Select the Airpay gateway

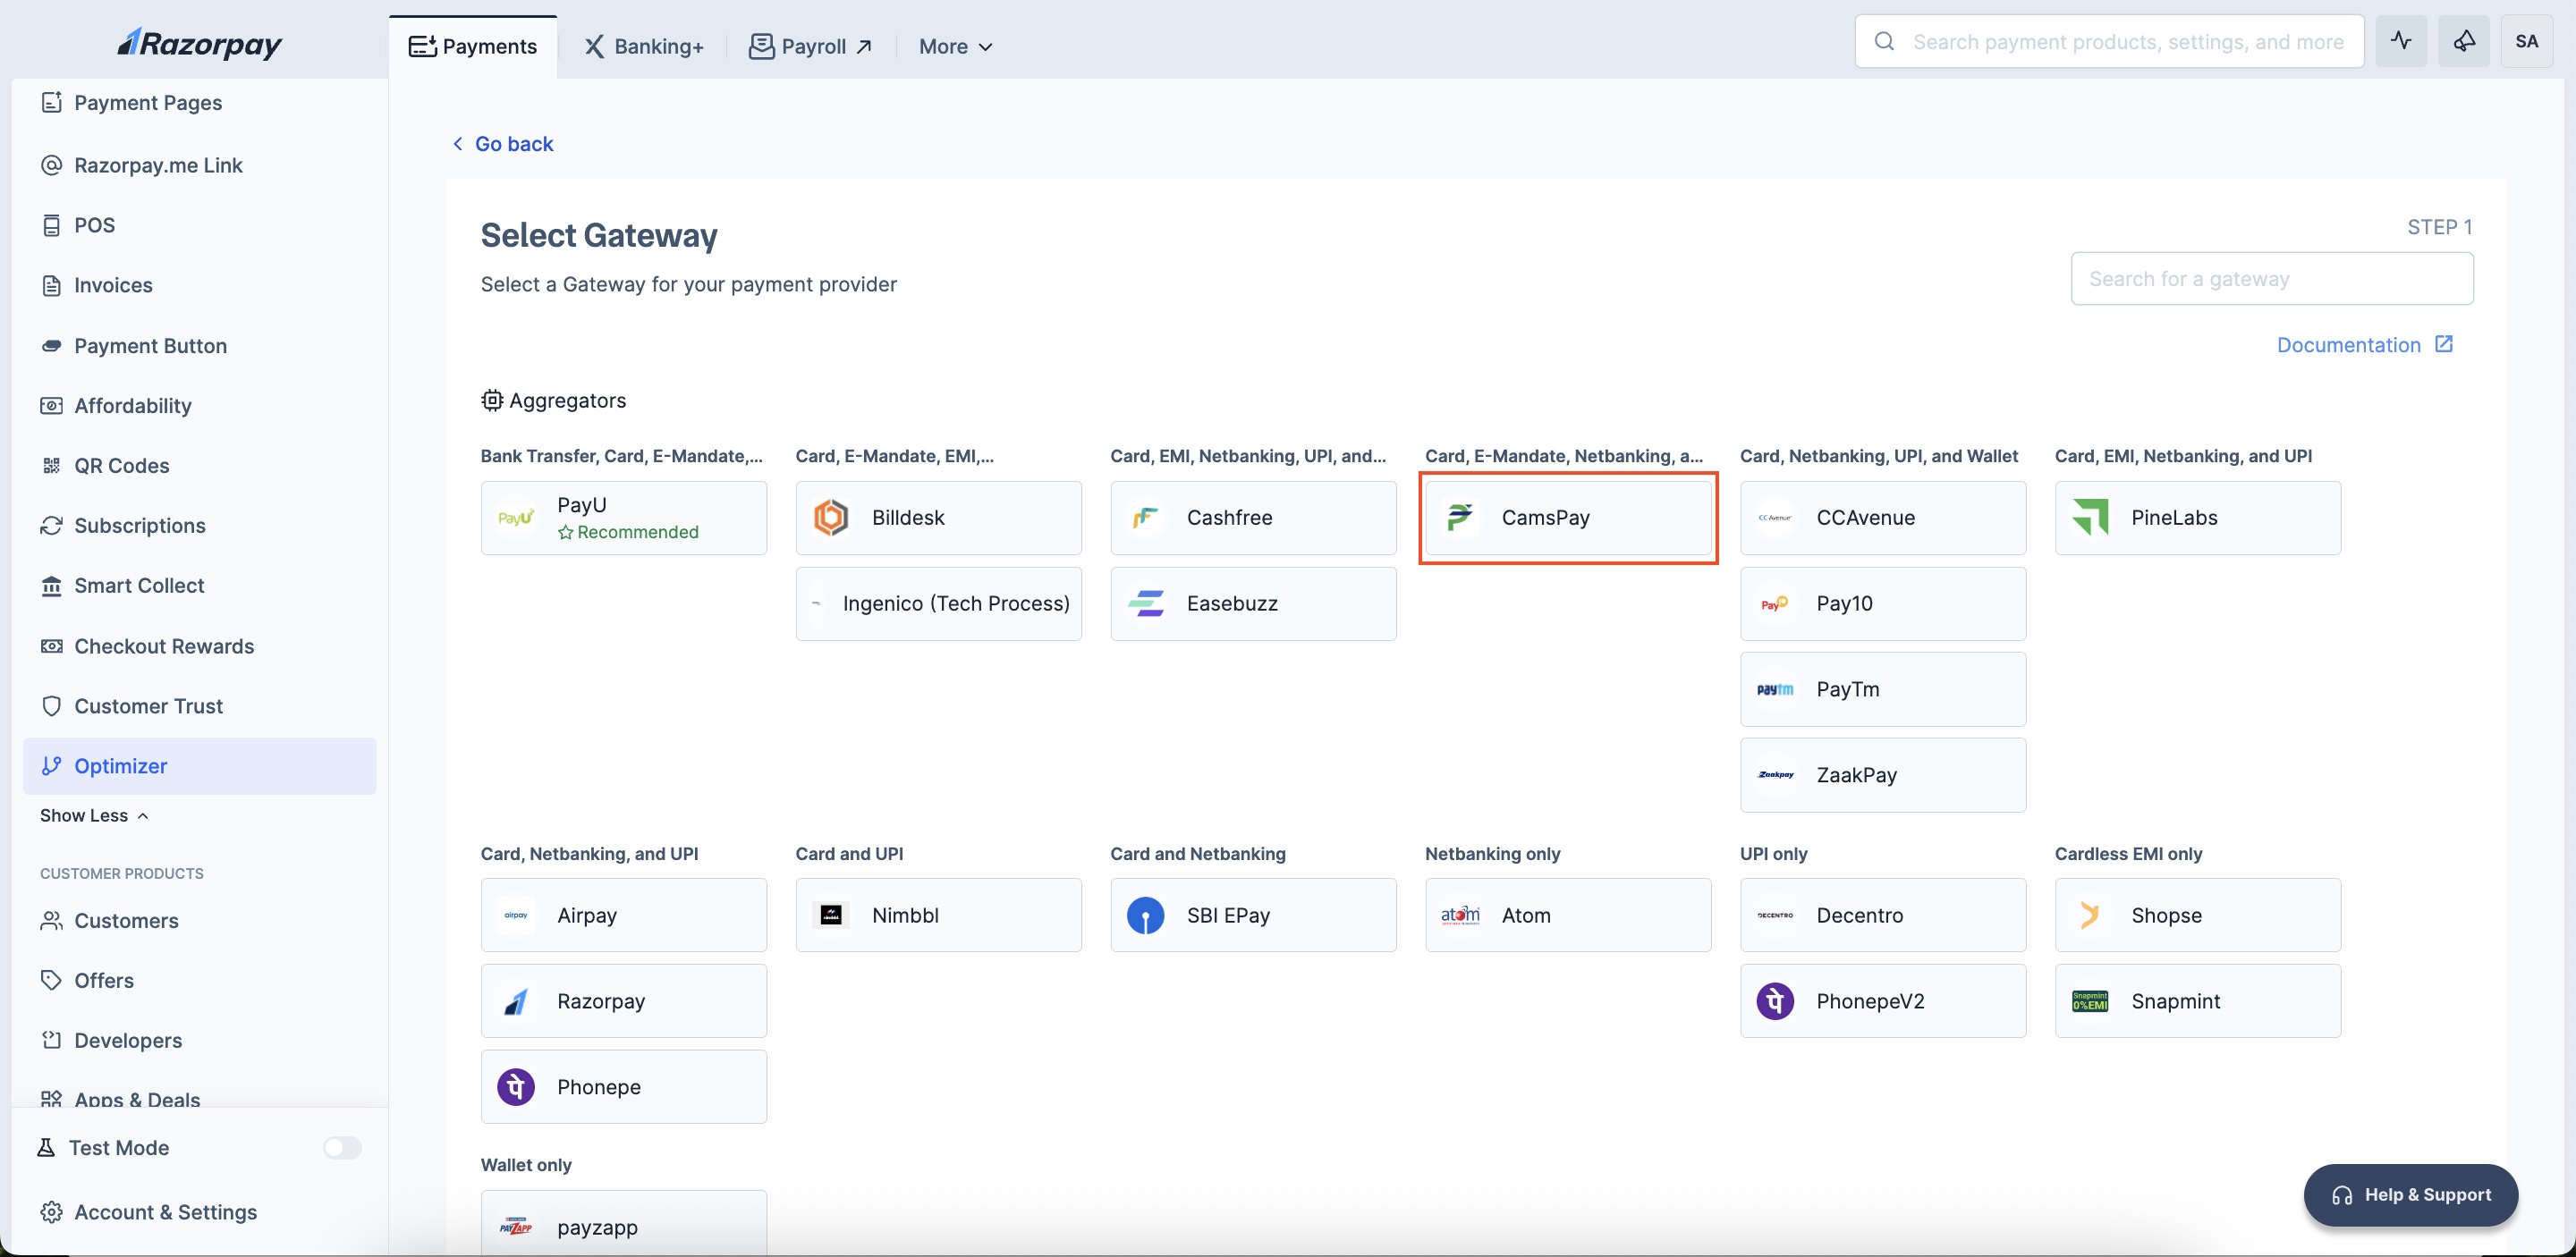(624, 915)
